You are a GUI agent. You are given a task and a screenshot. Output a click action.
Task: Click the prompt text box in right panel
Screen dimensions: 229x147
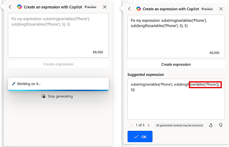(x=176, y=36)
